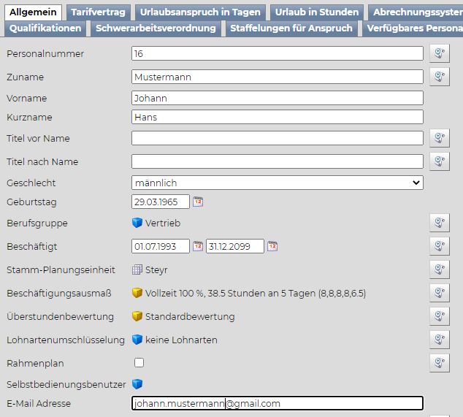Open calendar picker for Geburtstag
This screenshot has height=417, width=463.
[x=198, y=202]
